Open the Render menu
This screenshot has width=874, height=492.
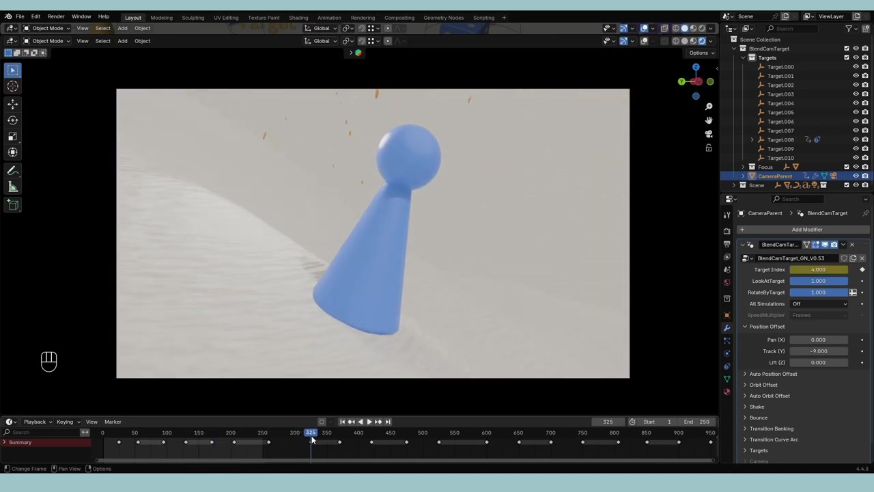point(56,16)
